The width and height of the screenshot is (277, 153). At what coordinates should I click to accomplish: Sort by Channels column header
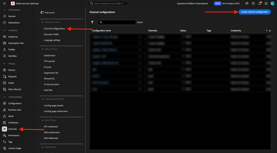tap(153, 31)
